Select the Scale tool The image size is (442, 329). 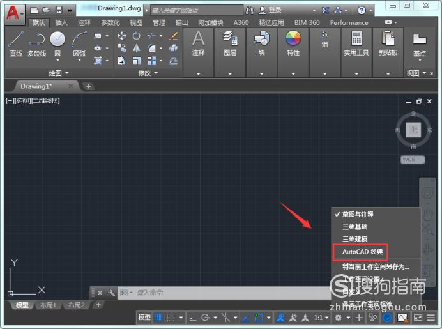click(137, 60)
